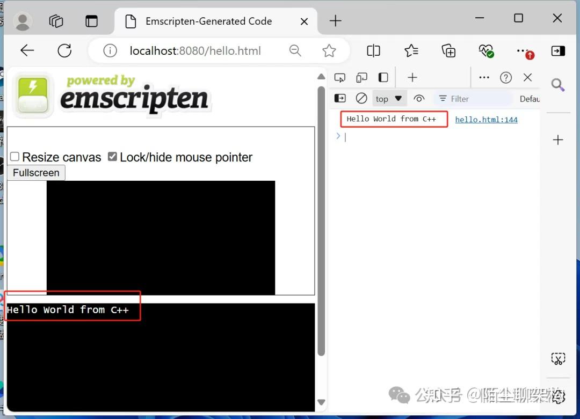The image size is (580, 419).
Task: Open Create live expression eye icon
Action: 419,98
